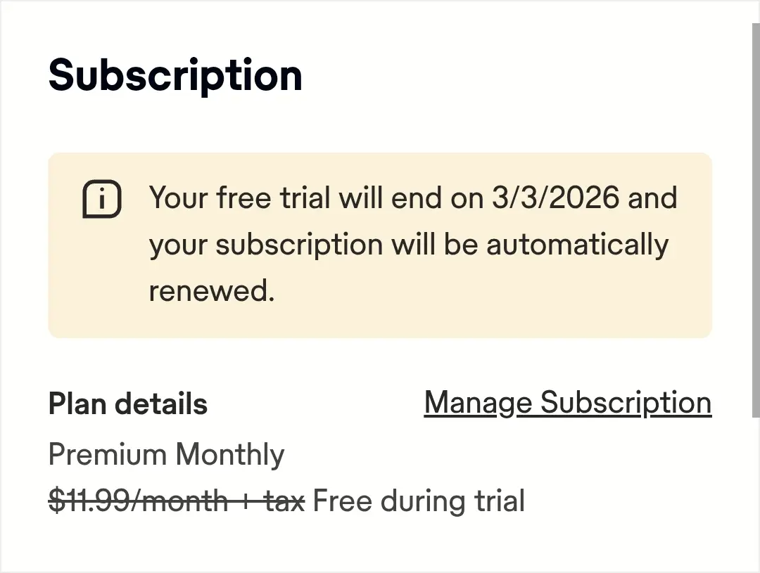The image size is (760, 573).
Task: Click the word renewed in the notice
Action: (211, 290)
